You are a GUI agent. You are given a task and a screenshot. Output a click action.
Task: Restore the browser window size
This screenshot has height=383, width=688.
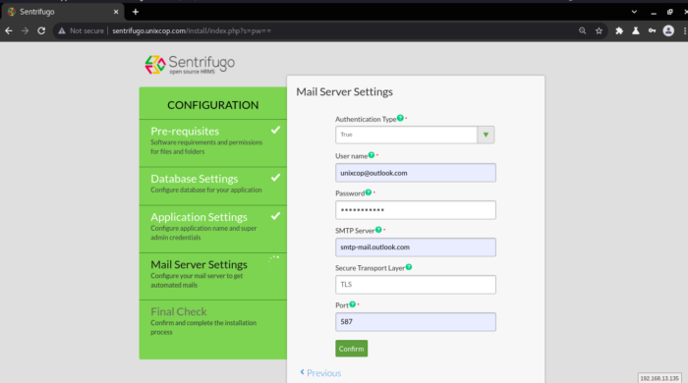click(x=669, y=12)
